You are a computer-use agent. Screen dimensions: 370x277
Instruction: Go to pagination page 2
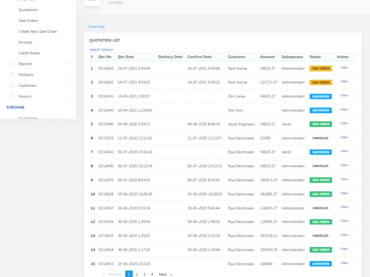(137, 274)
